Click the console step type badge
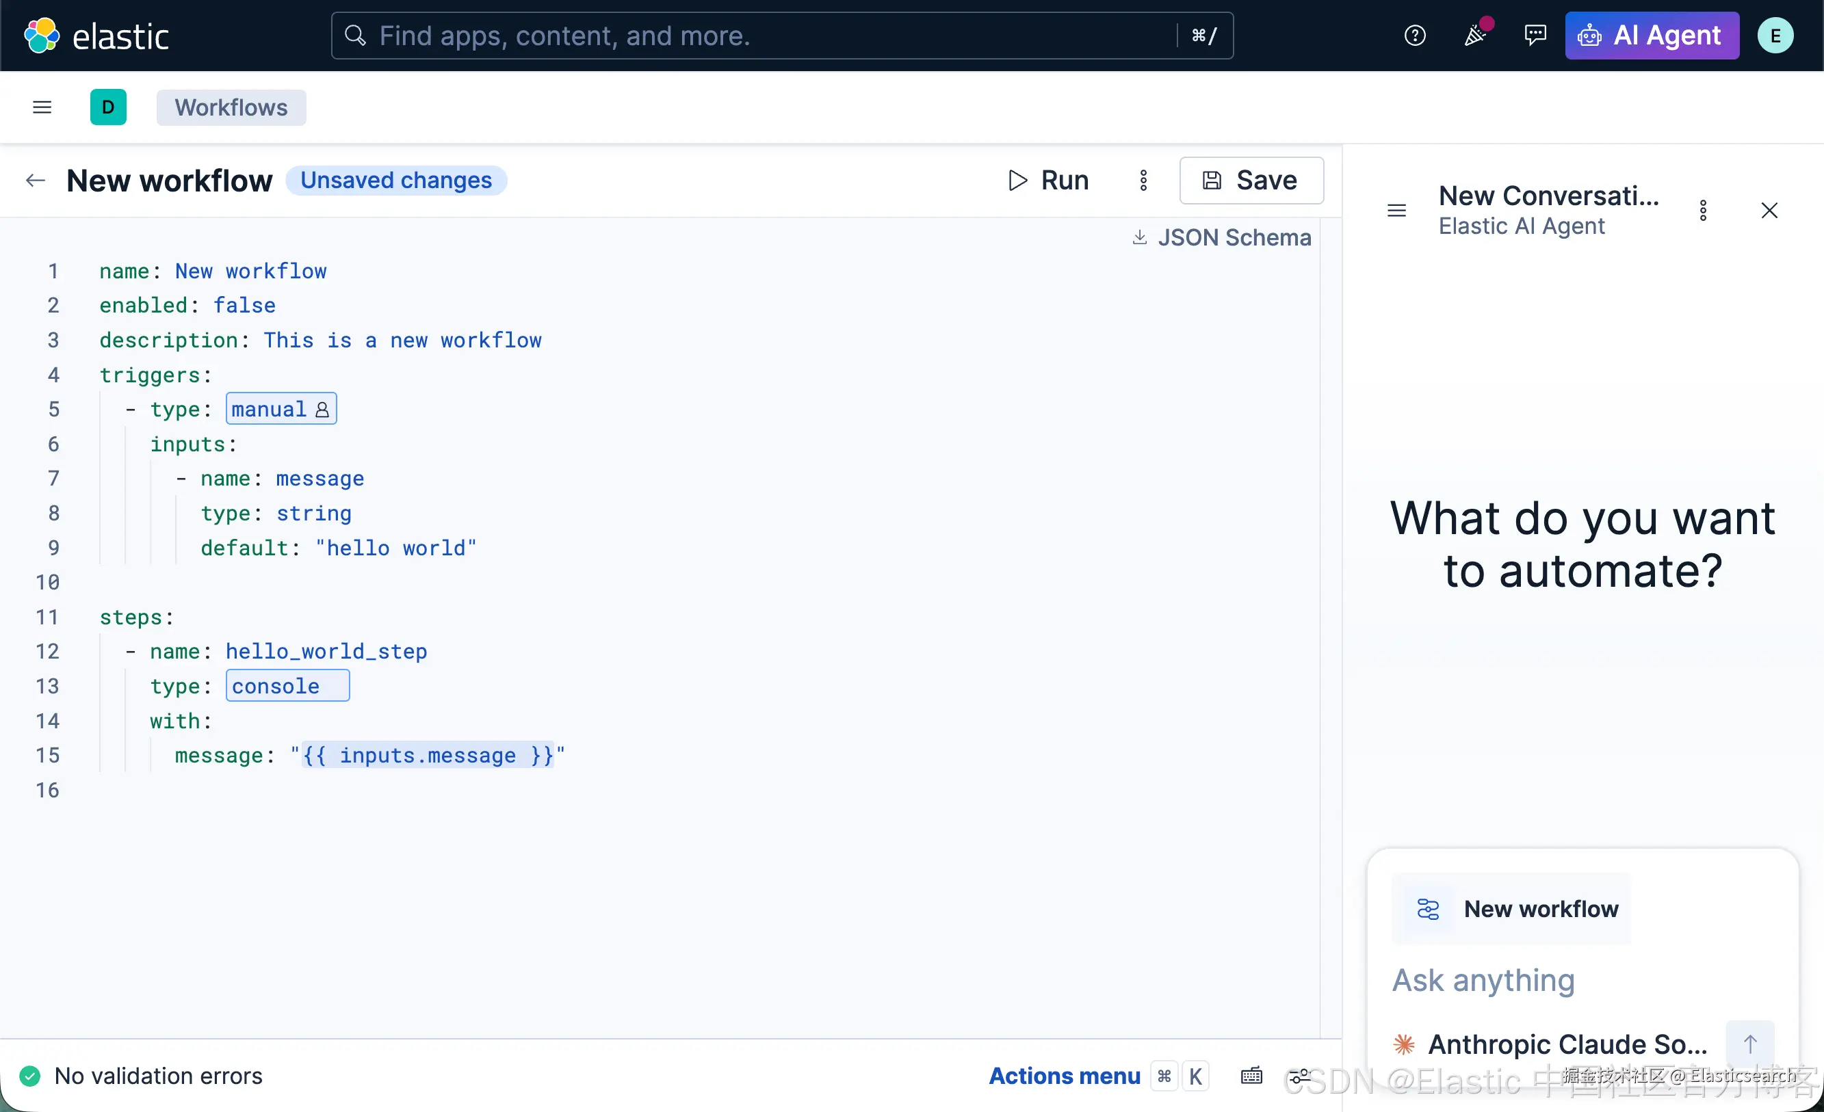The height and width of the screenshot is (1112, 1824). coord(288,685)
